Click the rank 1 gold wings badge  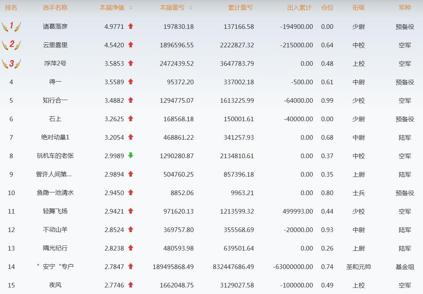tap(11, 26)
